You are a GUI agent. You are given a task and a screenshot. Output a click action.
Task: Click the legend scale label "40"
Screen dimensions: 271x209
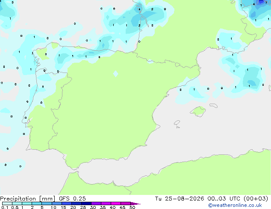(112, 207)
